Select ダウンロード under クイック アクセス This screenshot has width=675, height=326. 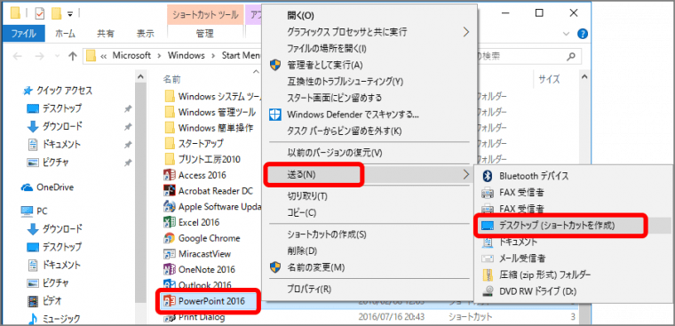pos(62,127)
